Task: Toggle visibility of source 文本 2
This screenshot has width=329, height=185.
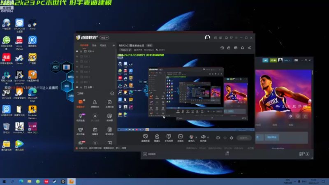Action: click(77, 67)
